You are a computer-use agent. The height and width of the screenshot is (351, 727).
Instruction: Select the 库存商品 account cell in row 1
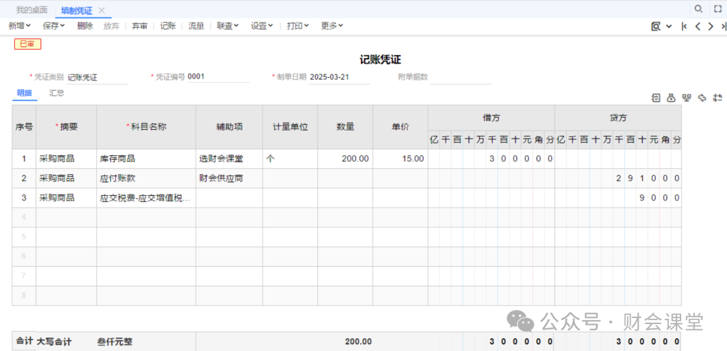tap(146, 159)
